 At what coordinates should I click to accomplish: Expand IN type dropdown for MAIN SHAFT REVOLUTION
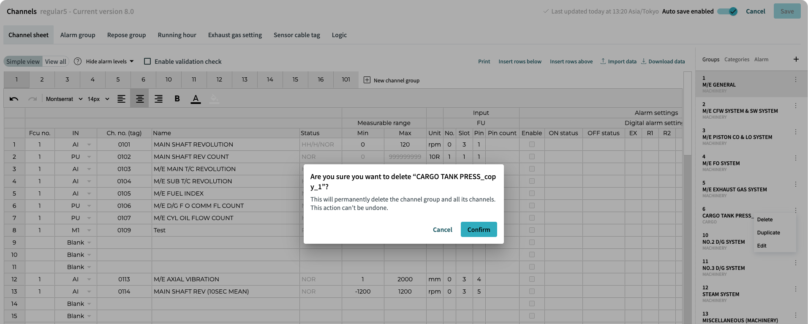click(89, 144)
